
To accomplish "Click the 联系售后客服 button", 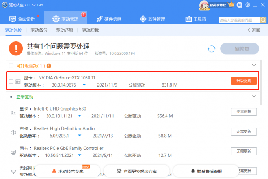I will click(x=206, y=171).
